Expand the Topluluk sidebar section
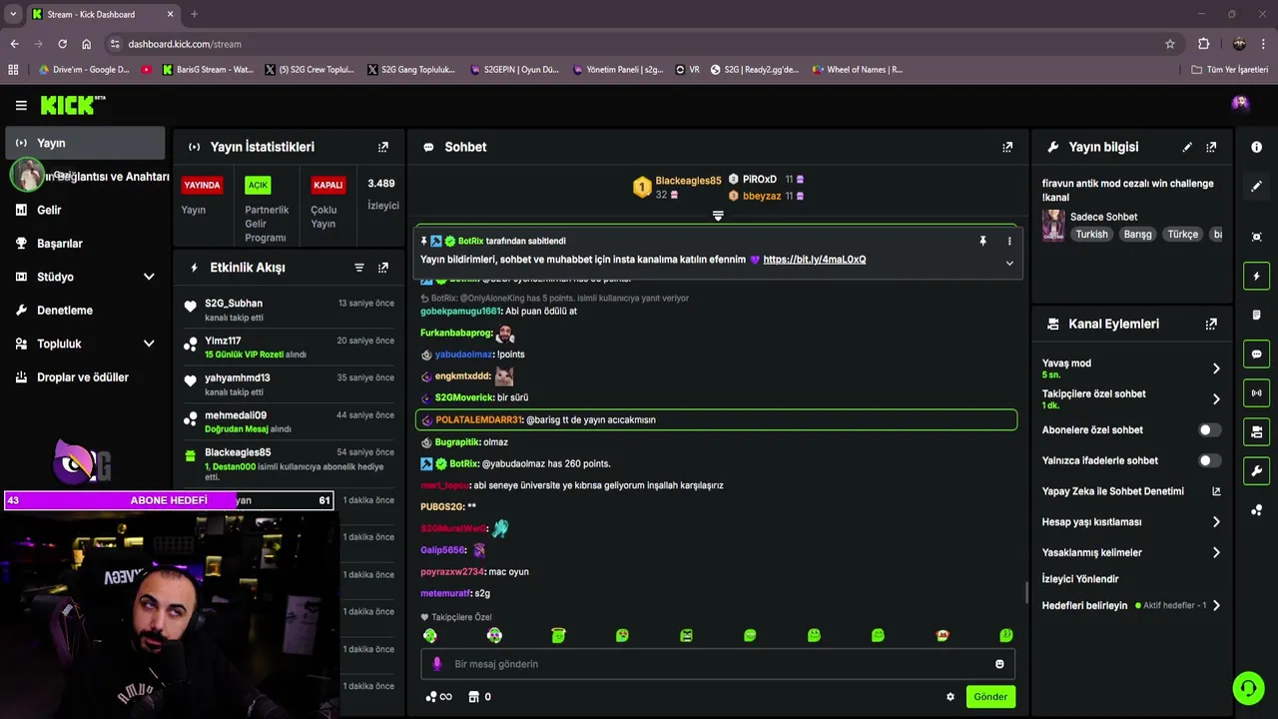This screenshot has height=719, width=1278. click(x=149, y=344)
